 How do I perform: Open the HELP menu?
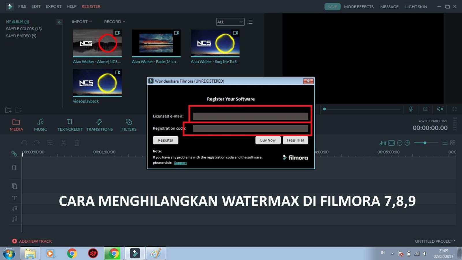(x=71, y=6)
